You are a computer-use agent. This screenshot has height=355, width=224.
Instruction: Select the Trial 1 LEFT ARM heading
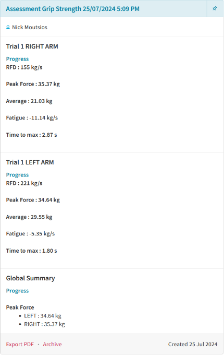30,162
